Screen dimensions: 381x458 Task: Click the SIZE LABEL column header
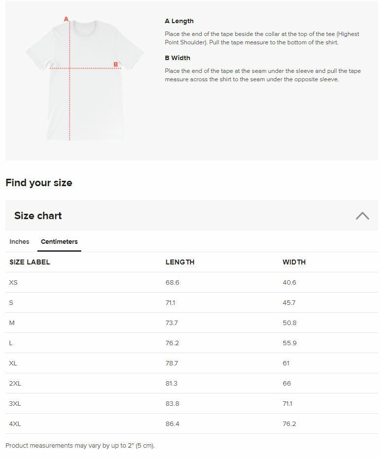(x=30, y=262)
